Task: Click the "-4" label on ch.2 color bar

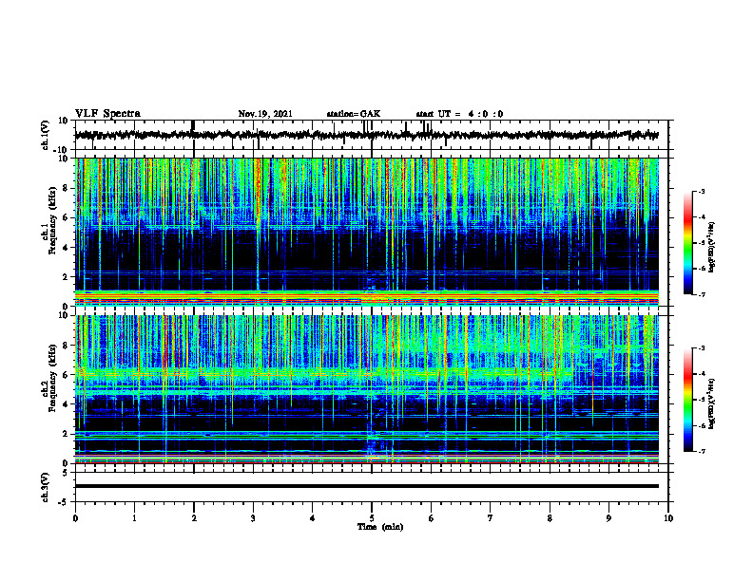Action: (x=701, y=374)
